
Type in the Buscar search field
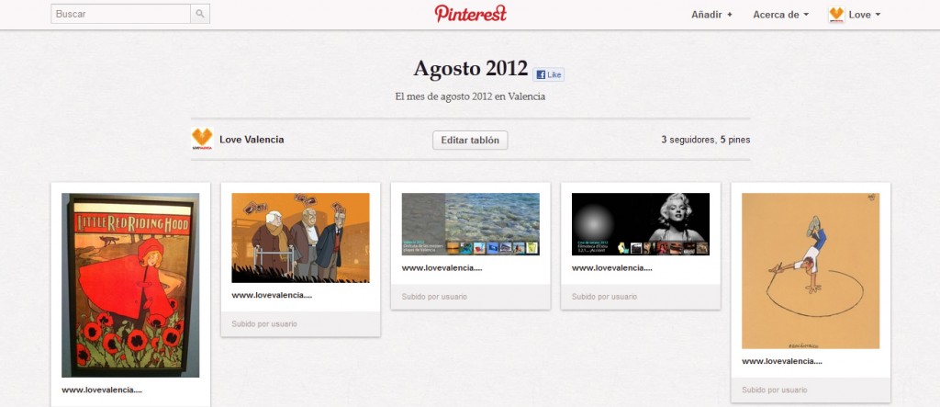121,15
